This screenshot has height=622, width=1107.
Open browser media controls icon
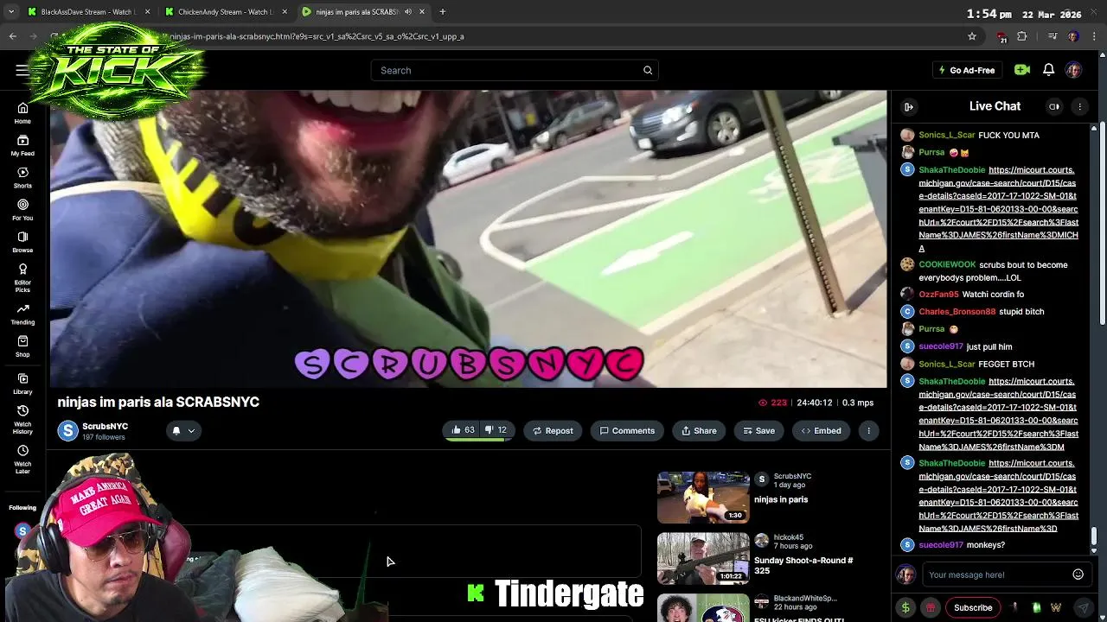(x=1052, y=36)
